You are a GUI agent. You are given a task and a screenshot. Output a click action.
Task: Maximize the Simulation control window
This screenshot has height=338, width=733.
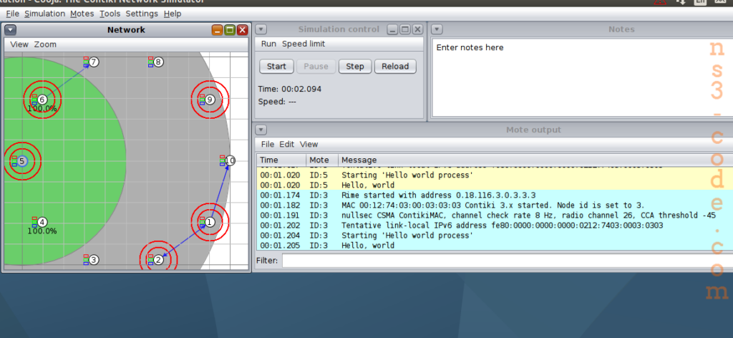pos(405,29)
